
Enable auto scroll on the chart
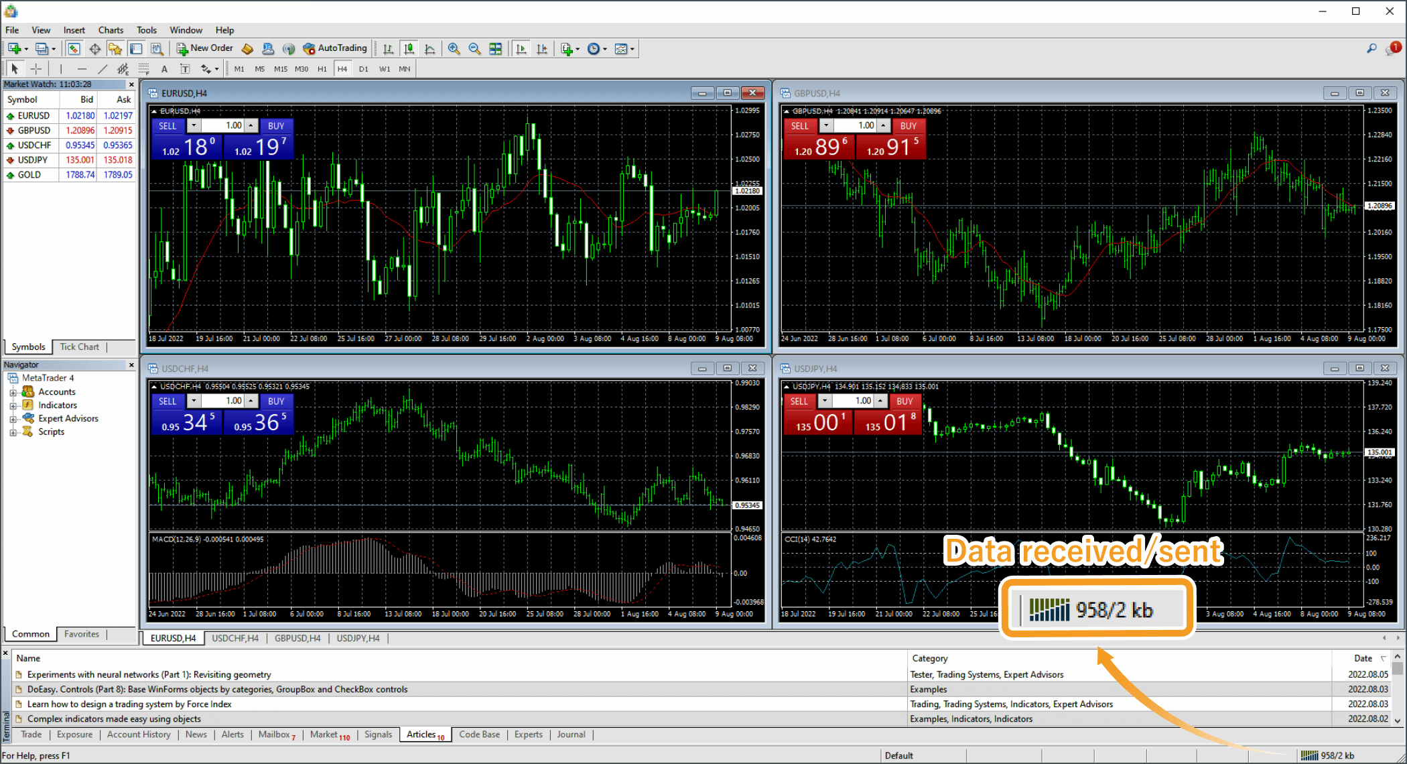(x=521, y=48)
